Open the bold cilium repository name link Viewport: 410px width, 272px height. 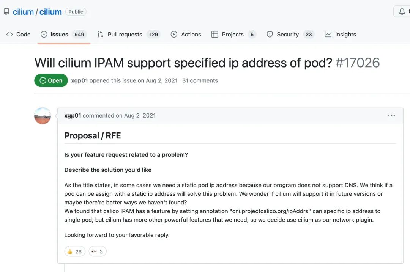(x=50, y=12)
